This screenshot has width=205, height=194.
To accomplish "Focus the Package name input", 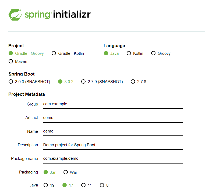I will coord(113,159).
